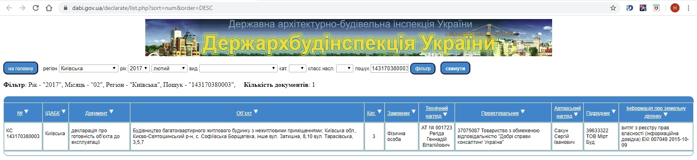The image size is (697, 160).
Task: Sort by Документ column header
Action: point(96,113)
